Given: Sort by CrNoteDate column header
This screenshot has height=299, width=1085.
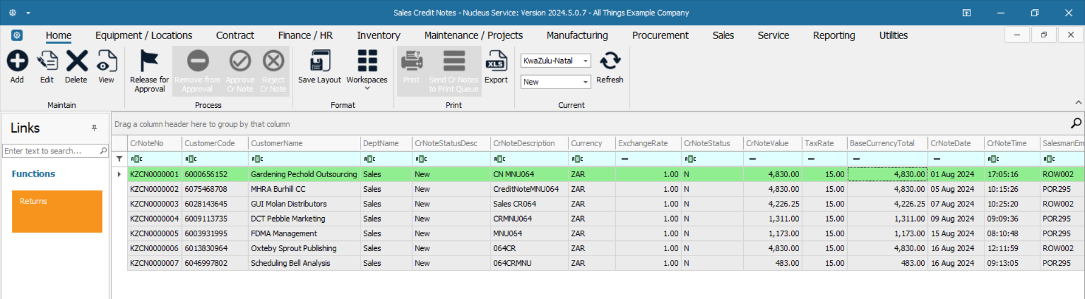Looking at the screenshot, I should coord(956,143).
